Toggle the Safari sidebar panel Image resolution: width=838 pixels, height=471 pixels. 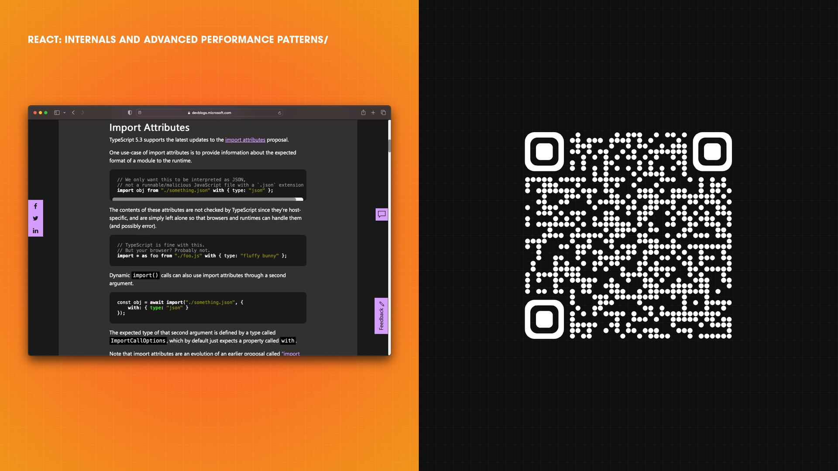pos(57,113)
